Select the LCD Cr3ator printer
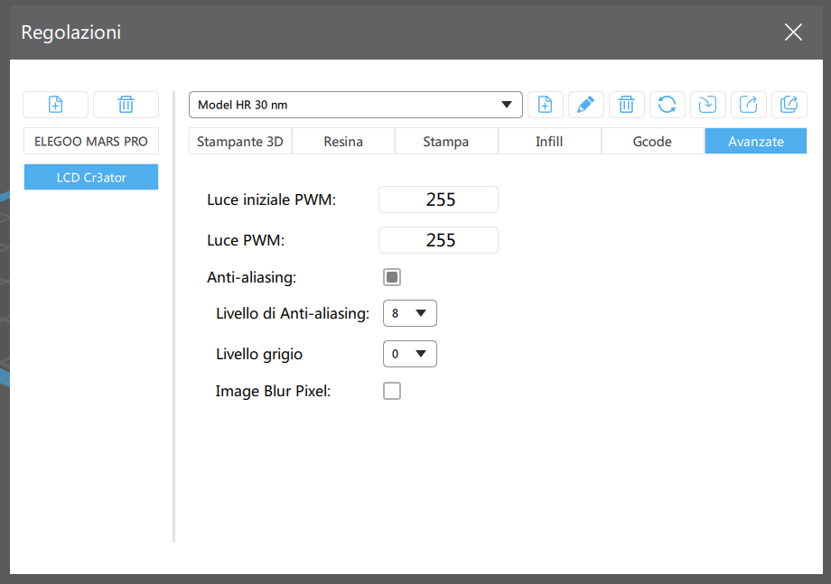 tap(90, 178)
